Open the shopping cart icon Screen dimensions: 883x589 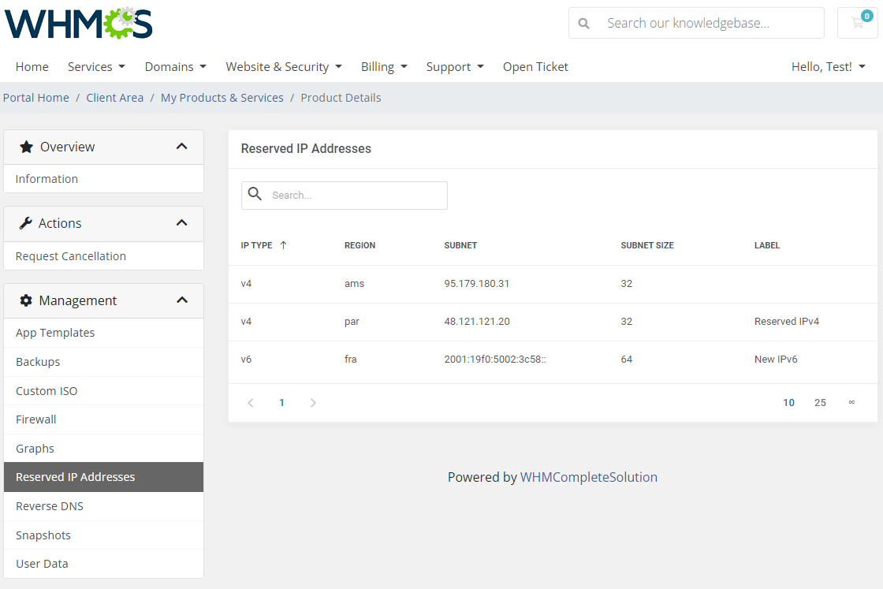858,23
